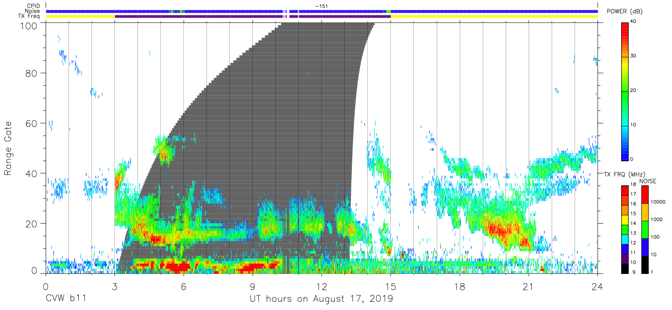Click the 'TX Freq' row label
The width and height of the screenshot is (672, 310).
(30, 16)
